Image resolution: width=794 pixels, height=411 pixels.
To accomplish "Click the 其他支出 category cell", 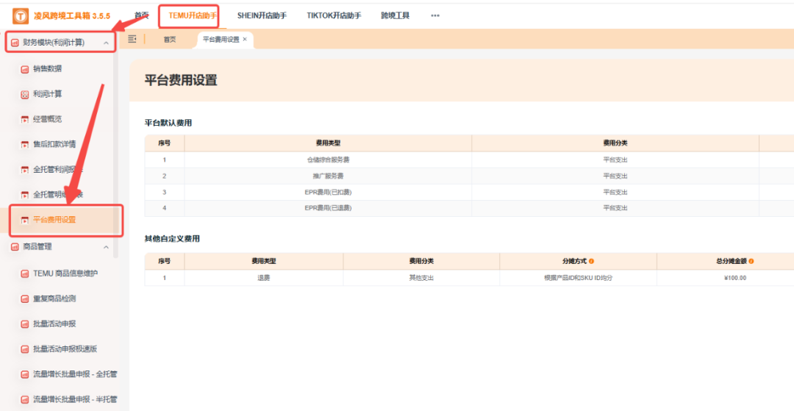I will coord(421,277).
